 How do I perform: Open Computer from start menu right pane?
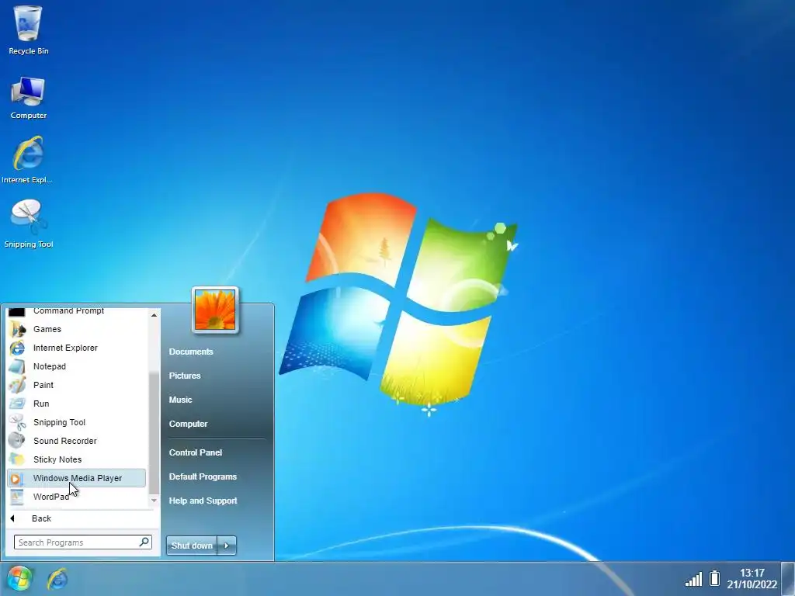[188, 424]
